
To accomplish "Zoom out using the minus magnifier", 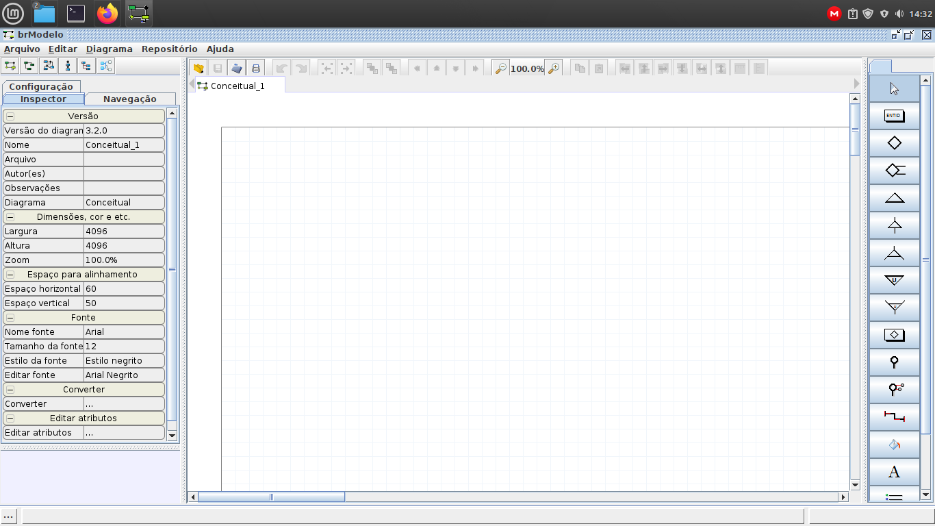I will coord(500,68).
